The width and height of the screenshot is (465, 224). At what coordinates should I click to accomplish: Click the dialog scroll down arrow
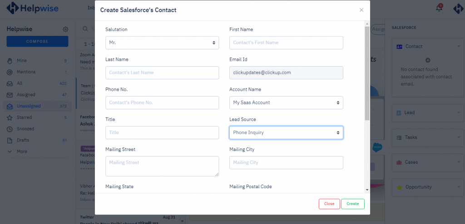367,190
